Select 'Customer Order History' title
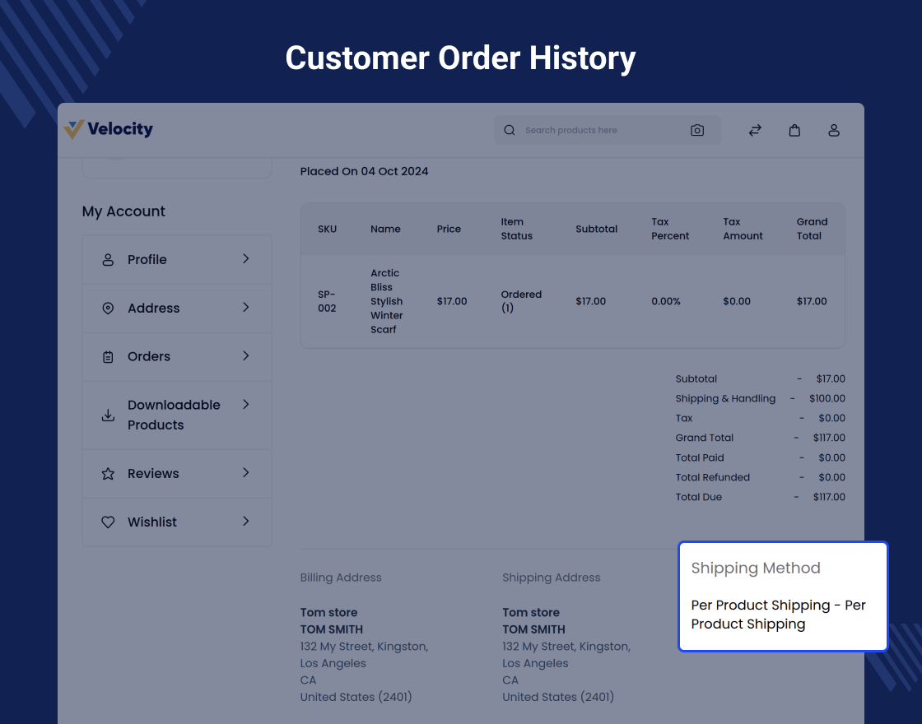This screenshot has height=724, width=922. coord(460,58)
